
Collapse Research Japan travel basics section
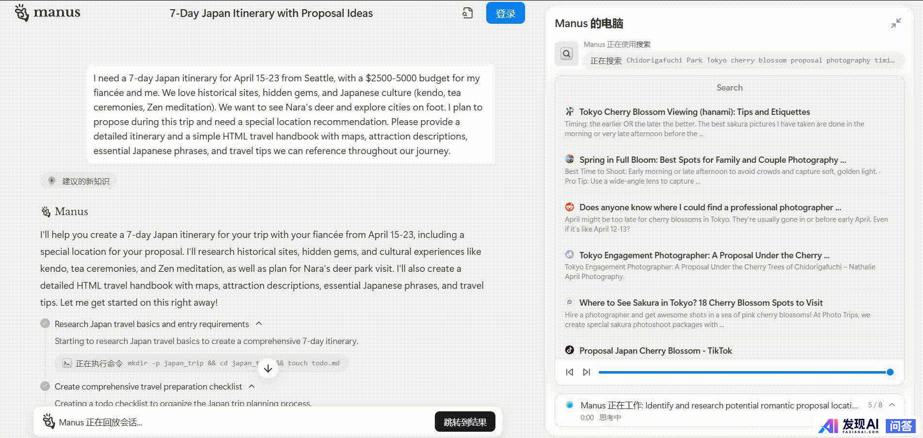(259, 324)
